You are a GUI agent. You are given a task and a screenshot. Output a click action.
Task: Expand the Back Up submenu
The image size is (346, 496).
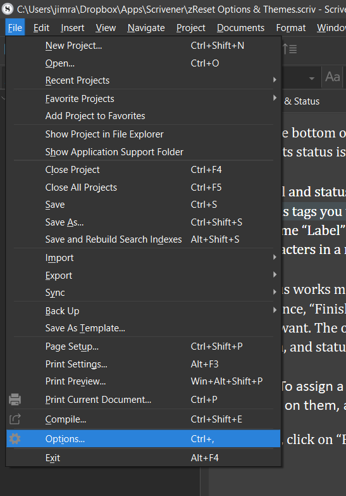pos(144,310)
